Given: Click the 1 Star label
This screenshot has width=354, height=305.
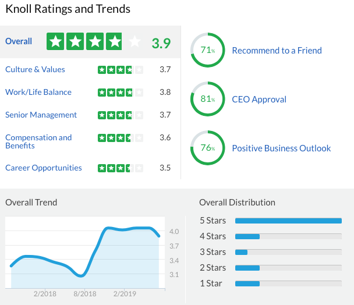Looking at the screenshot, I should click(211, 283).
